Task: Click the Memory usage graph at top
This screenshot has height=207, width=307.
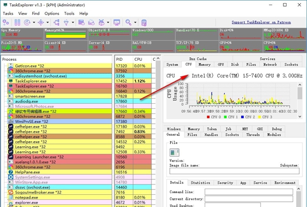Action: 65,34
